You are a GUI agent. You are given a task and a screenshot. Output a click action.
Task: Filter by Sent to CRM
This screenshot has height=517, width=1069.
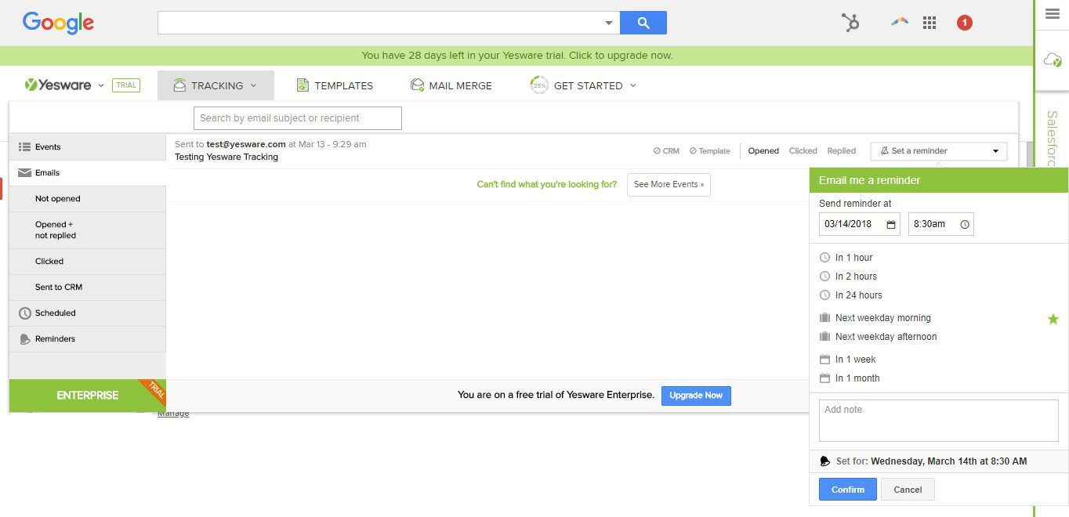[88, 287]
